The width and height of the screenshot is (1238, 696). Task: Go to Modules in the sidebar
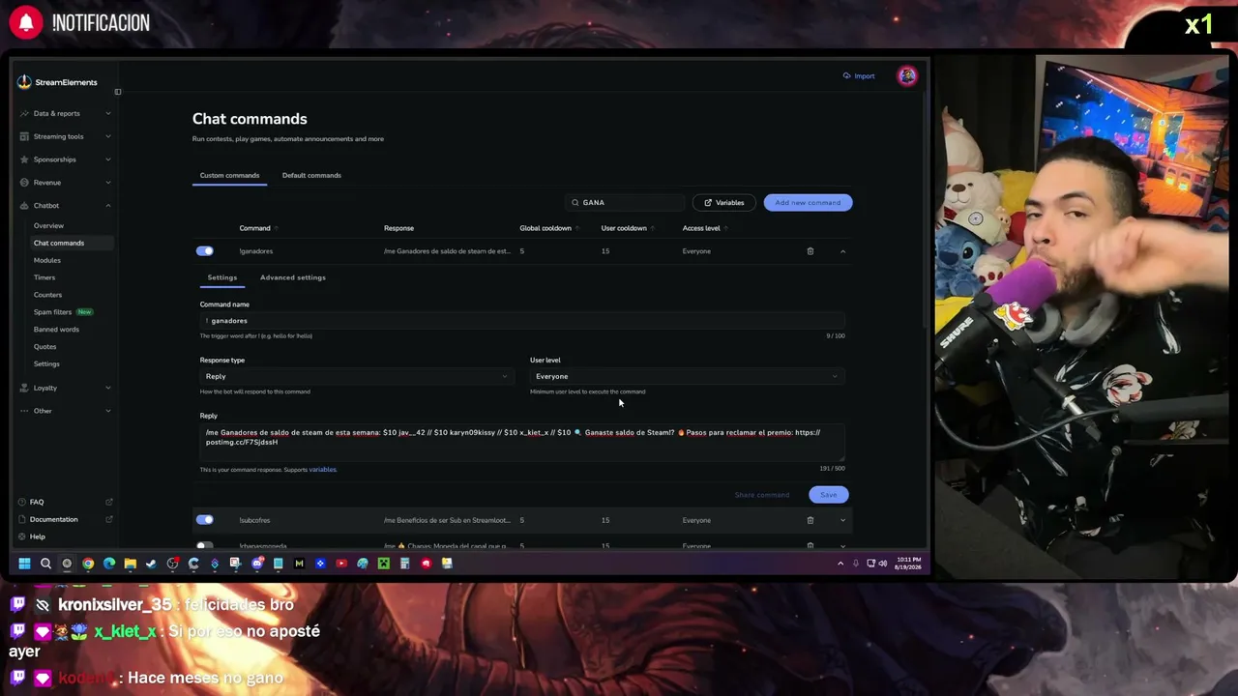point(47,260)
